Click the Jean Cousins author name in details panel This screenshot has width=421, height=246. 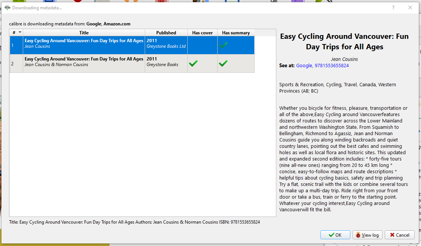(344, 59)
